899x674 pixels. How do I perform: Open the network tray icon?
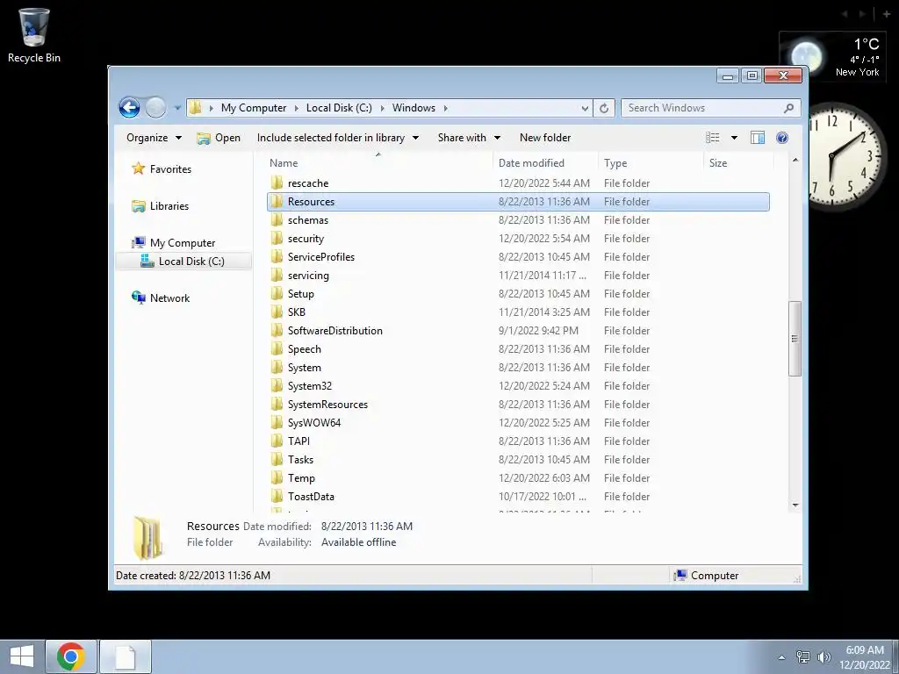[802, 657]
